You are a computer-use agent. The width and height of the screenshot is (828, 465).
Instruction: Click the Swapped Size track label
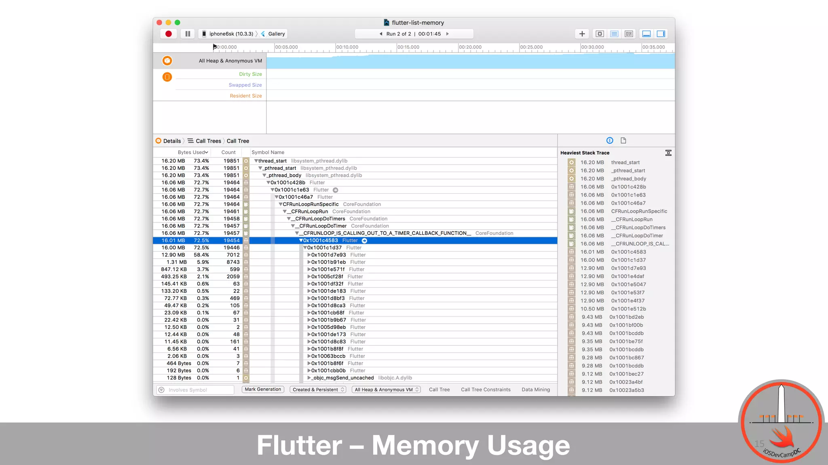(245, 85)
